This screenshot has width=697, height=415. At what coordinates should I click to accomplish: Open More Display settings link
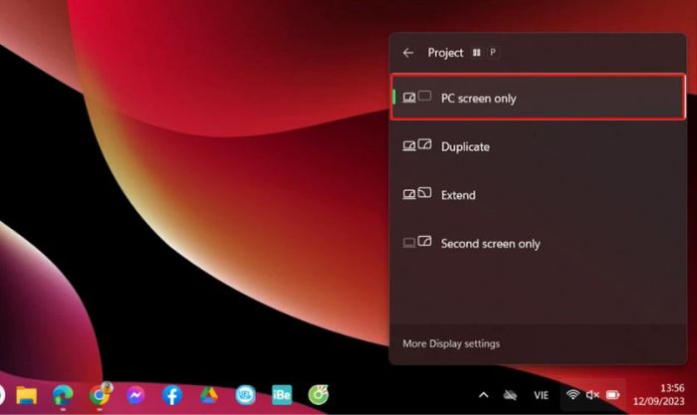point(451,343)
